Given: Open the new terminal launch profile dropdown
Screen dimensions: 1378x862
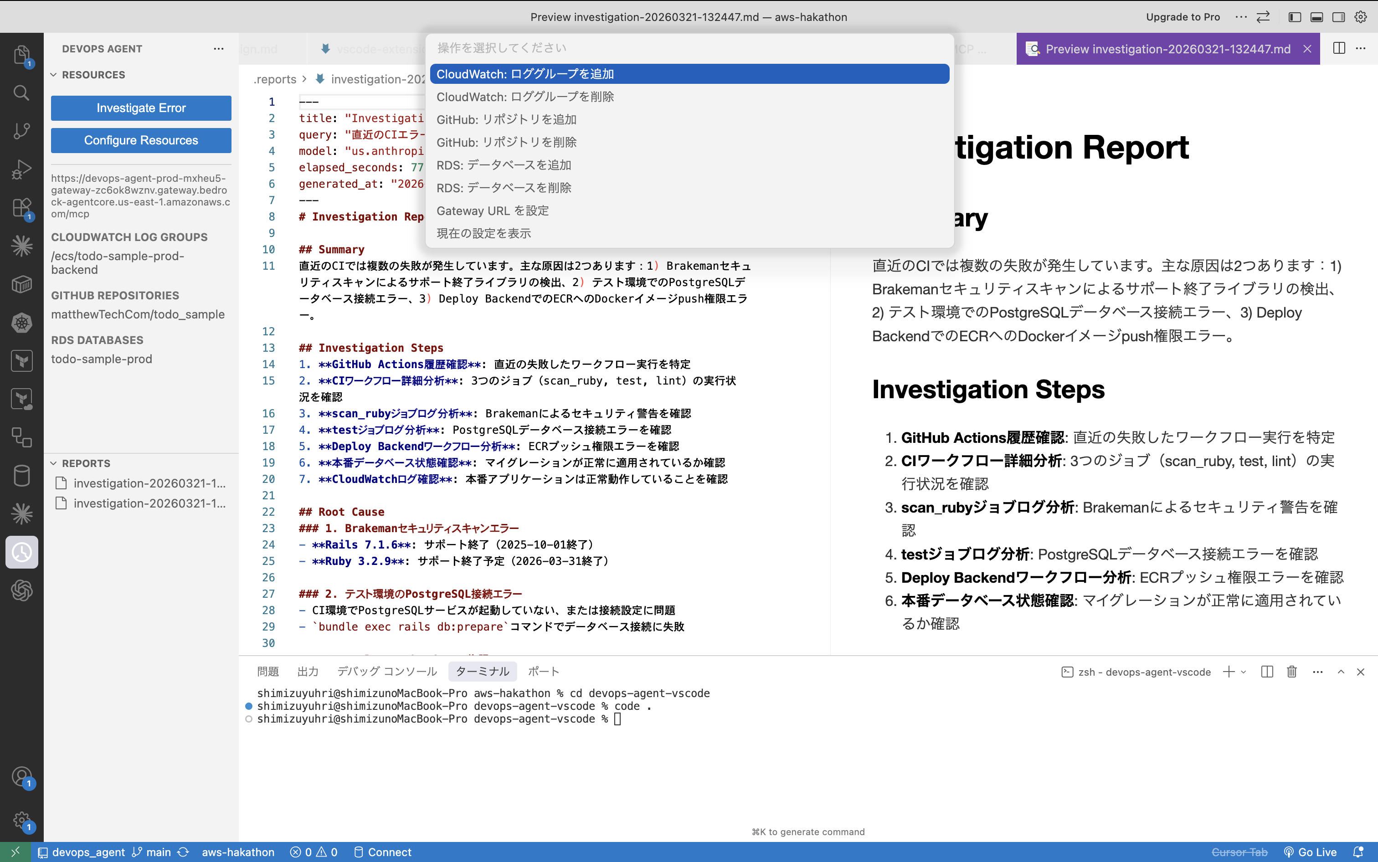Looking at the screenshot, I should [x=1244, y=672].
